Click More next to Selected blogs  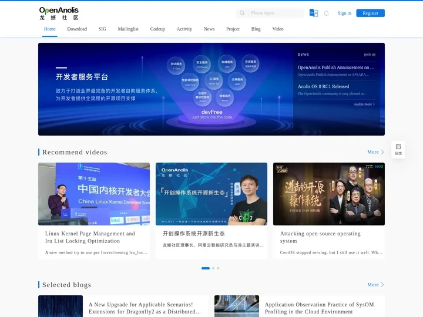tap(375, 285)
